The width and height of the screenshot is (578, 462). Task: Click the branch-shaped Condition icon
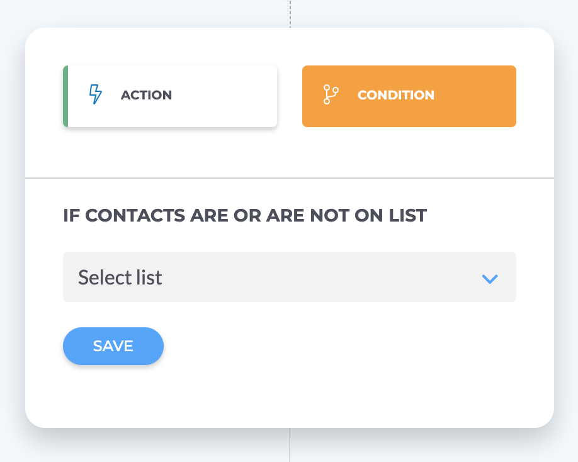[x=331, y=94]
